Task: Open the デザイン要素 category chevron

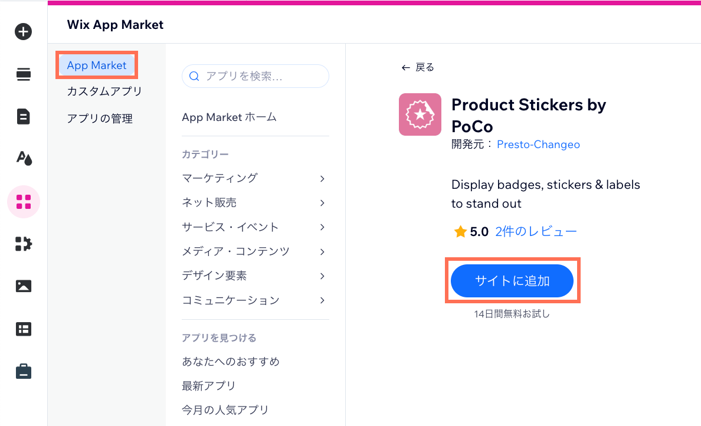Action: [322, 276]
